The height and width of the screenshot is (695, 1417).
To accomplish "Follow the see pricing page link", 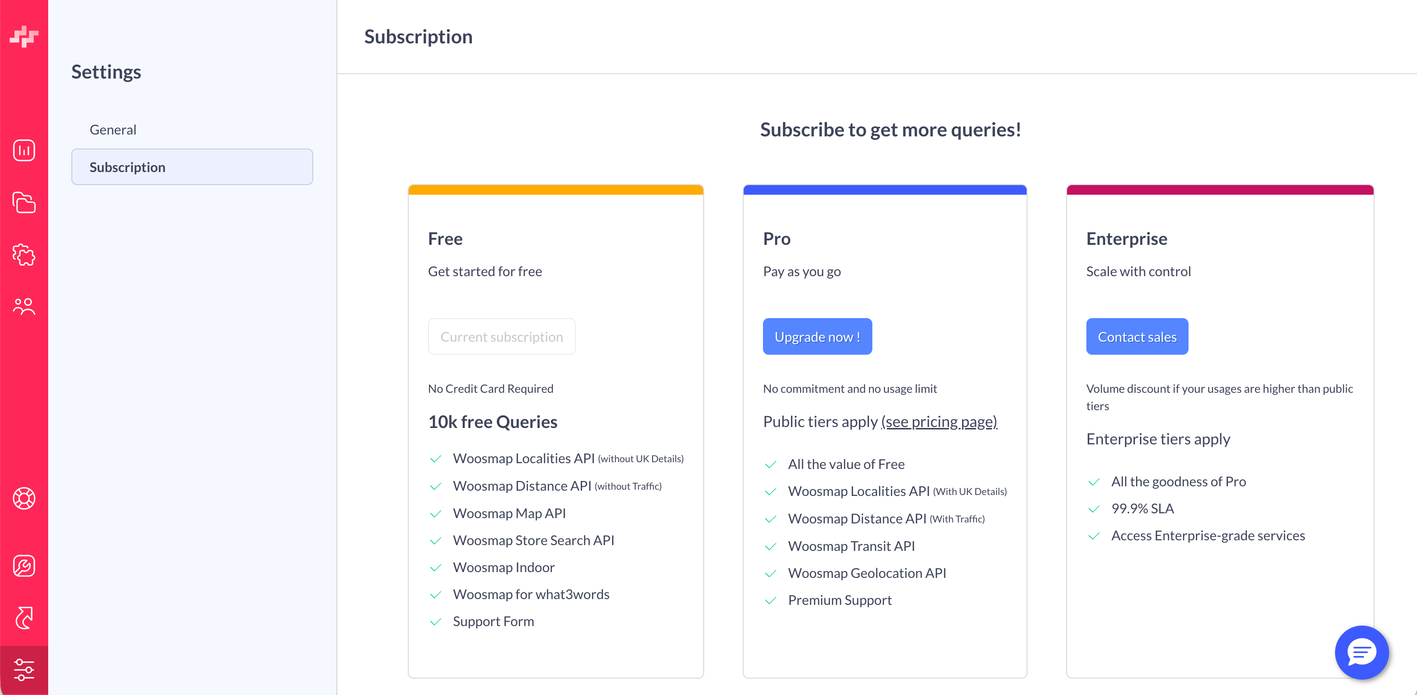I will [x=939, y=422].
